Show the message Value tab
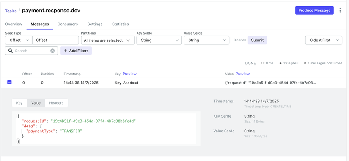The width and height of the screenshot is (349, 161). tap(36, 103)
